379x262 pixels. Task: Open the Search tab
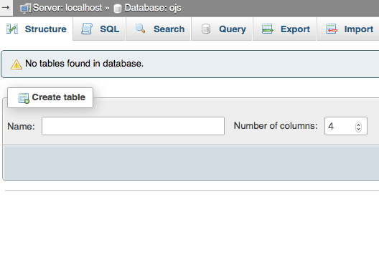click(158, 29)
